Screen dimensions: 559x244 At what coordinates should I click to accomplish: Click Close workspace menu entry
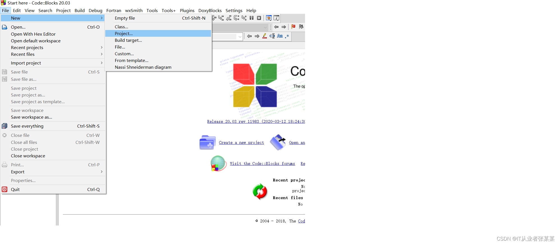[53, 156]
